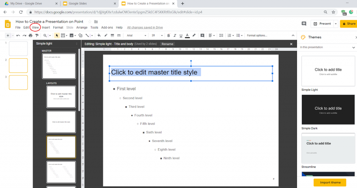
Task: Select the Simple Dark theme thumbnail
Action: 328,110
